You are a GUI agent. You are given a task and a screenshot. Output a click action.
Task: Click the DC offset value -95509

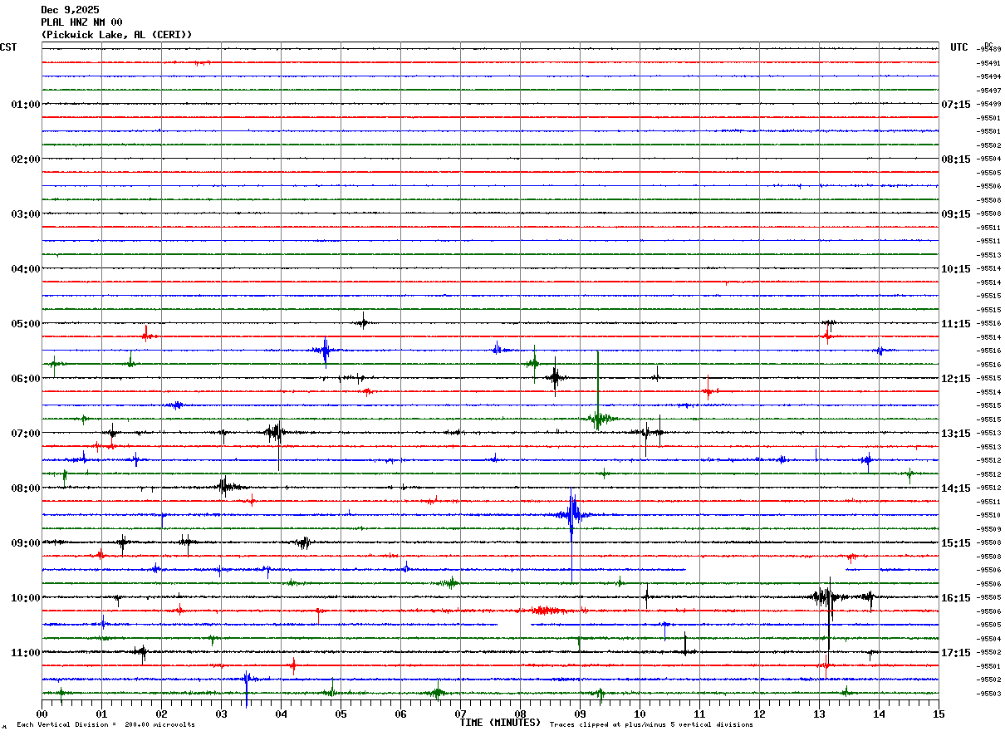coord(989,529)
